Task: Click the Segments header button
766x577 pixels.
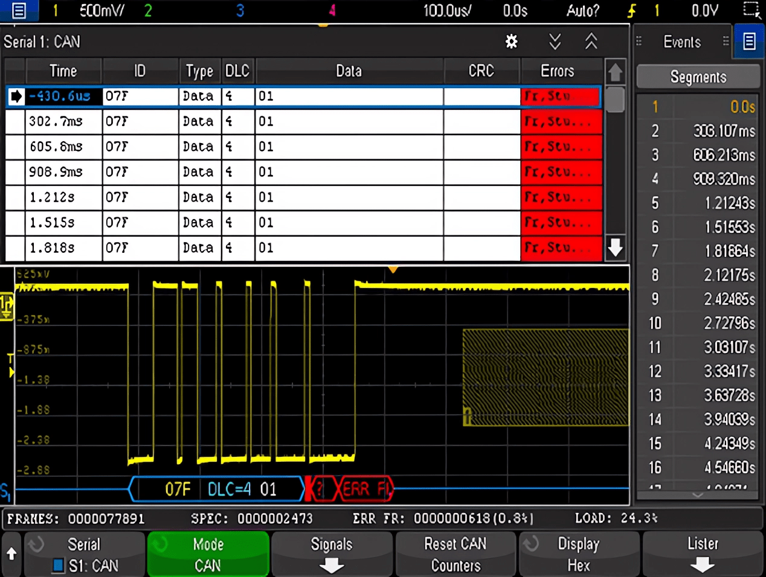Action: point(698,77)
